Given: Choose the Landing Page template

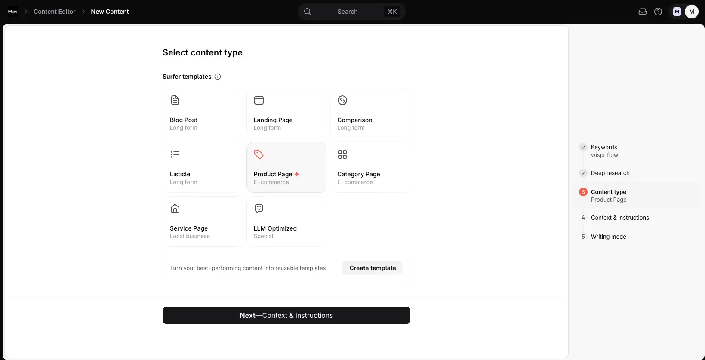Looking at the screenshot, I should click(286, 113).
